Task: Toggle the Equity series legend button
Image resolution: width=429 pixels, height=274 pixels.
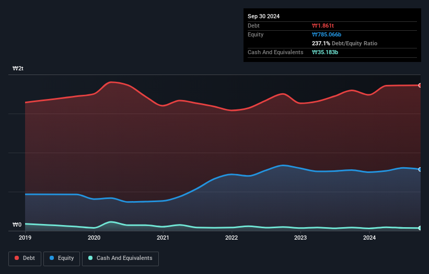Action: point(62,258)
